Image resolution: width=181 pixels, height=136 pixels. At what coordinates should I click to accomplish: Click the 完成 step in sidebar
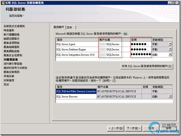click(x=6, y=85)
